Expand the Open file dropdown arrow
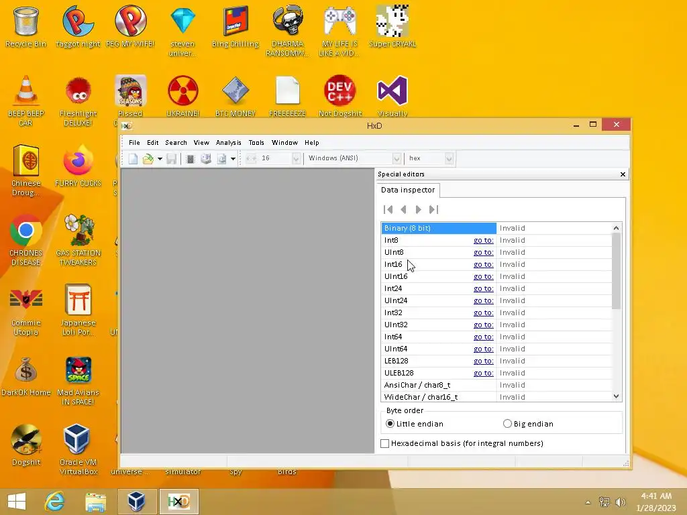This screenshot has width=687, height=515. pyautogui.click(x=160, y=158)
